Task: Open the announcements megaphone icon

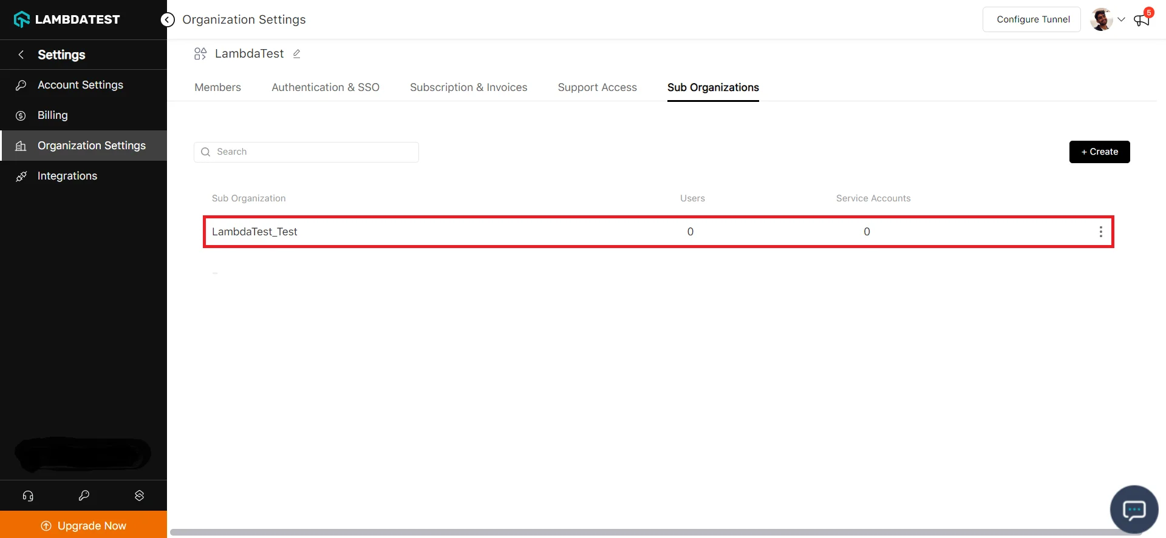Action: coord(1142,20)
